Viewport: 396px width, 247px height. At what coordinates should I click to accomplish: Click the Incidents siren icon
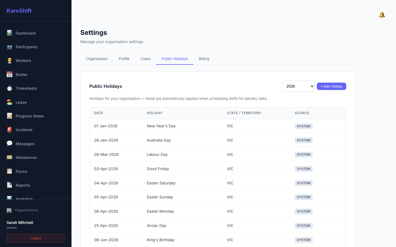point(9,130)
